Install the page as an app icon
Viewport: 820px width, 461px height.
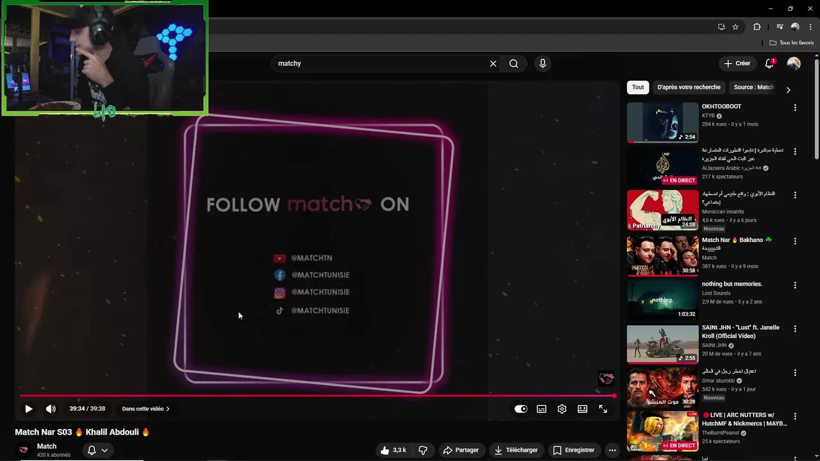(721, 27)
